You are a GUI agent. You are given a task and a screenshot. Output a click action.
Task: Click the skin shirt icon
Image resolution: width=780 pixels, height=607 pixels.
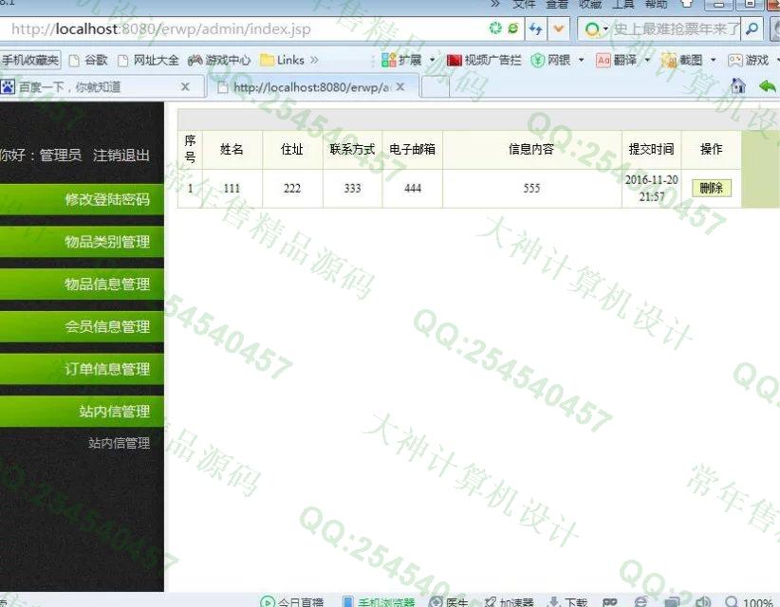686,4
